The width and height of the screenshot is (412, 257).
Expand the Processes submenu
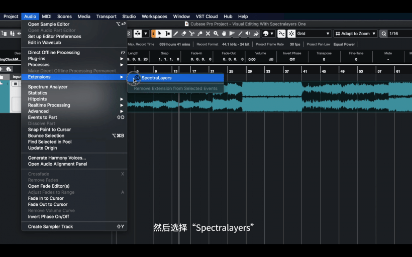pos(75,65)
